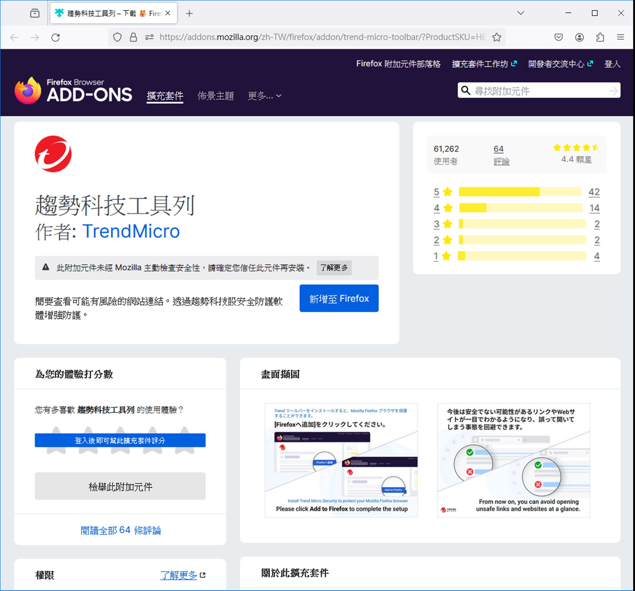
Task: Open Firefox 附加元件部落格 link
Action: 398,64
